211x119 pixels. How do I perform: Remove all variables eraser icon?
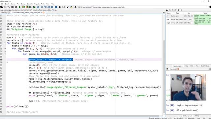click(175, 10)
